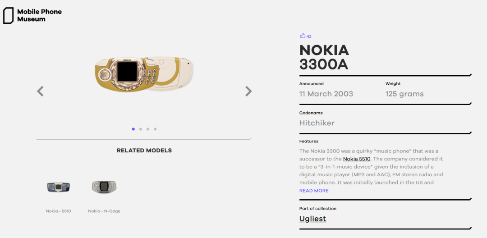Click the like count 42

309,37
